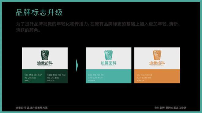202x113 pixels.
Task: Click the English subtitle under the dark green wordmark
Action: pos(45,66)
